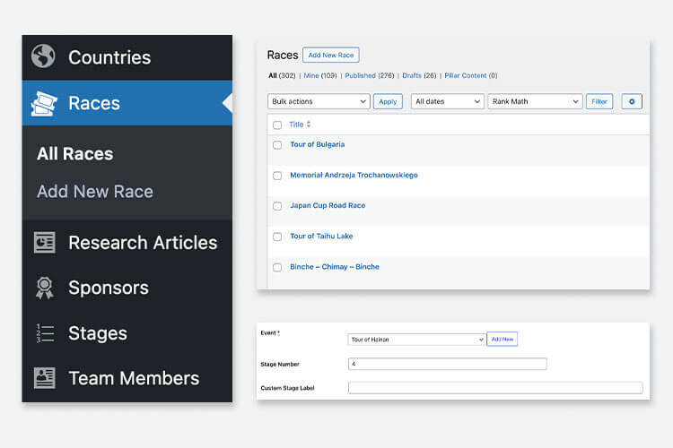The width and height of the screenshot is (673, 448).
Task: Click the Sponsors award ribbon icon
Action: pyautogui.click(x=45, y=288)
